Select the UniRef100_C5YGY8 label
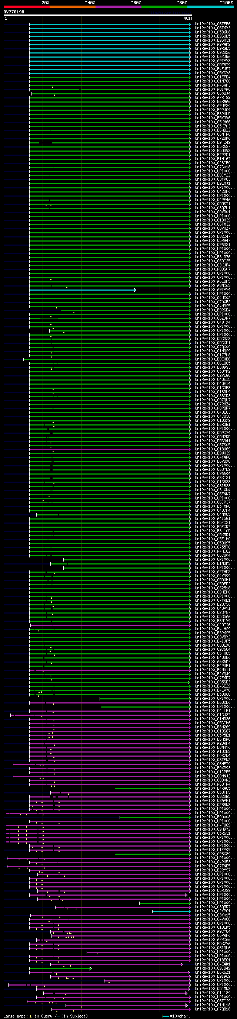 pos(213,73)
